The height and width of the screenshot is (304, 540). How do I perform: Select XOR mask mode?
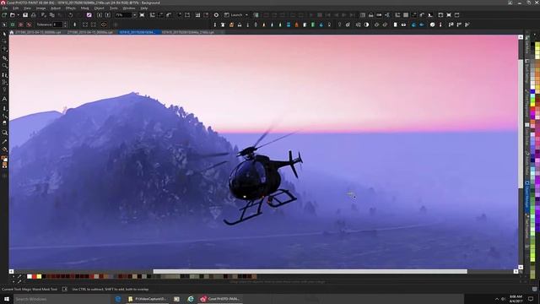[x=30, y=24]
